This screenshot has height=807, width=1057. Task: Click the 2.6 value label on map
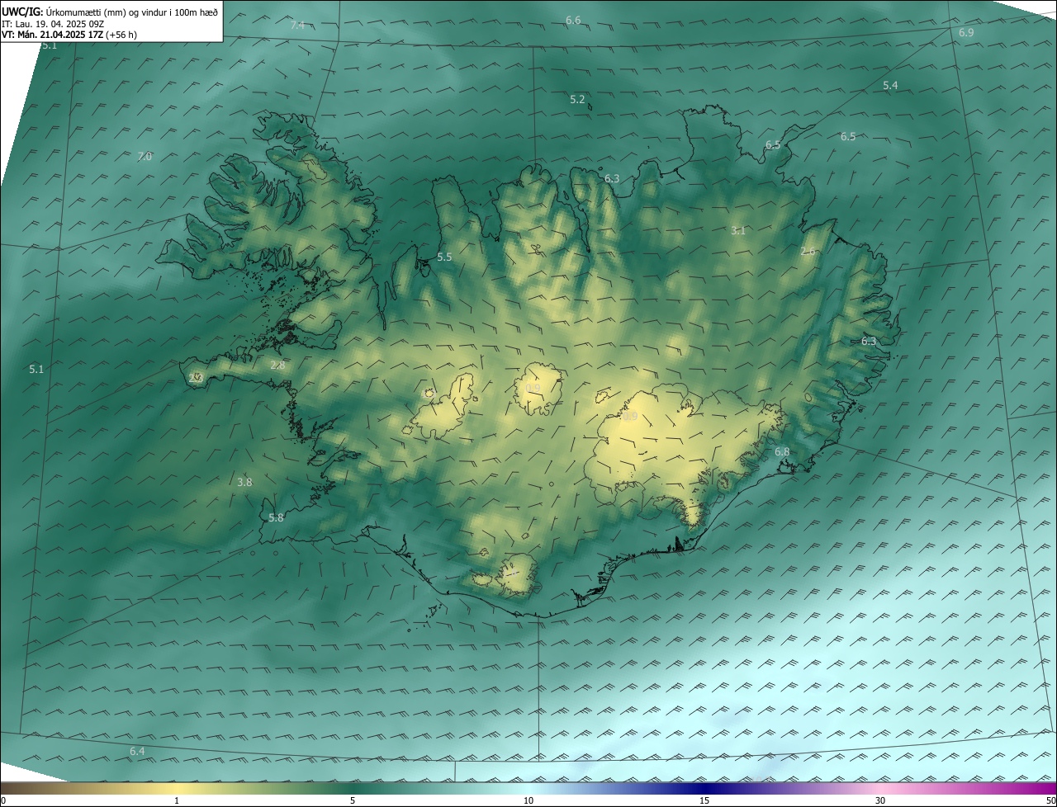point(808,252)
